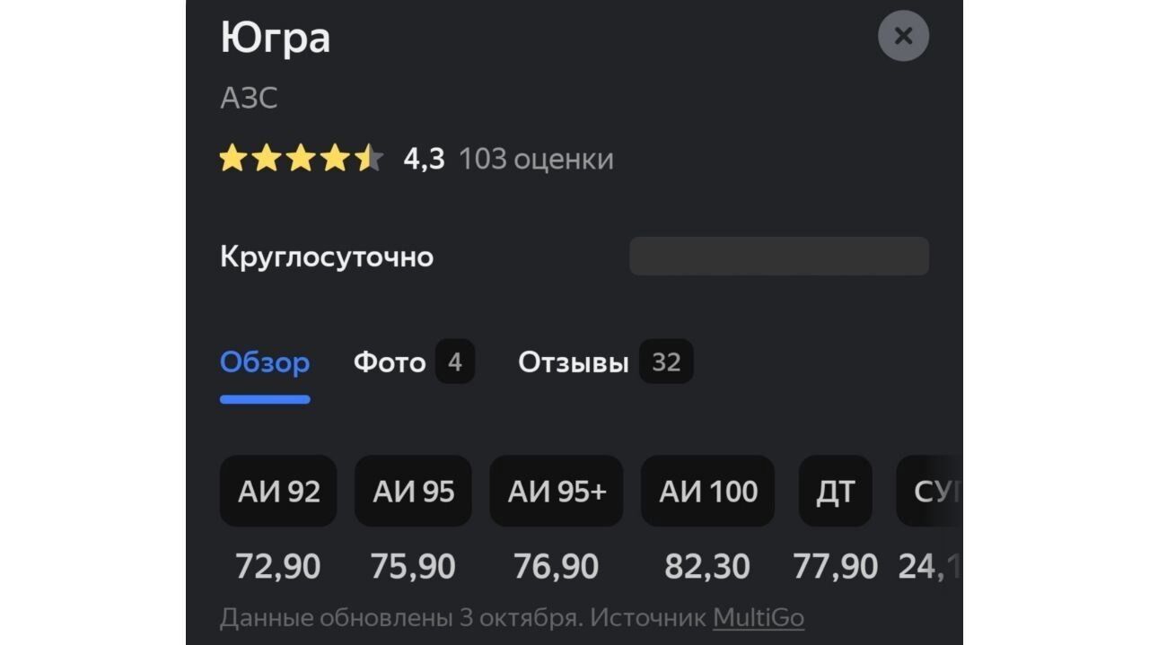Viewport: 1149px width, 645px height.
Task: Switch to the Обзор tab
Action: point(265,363)
